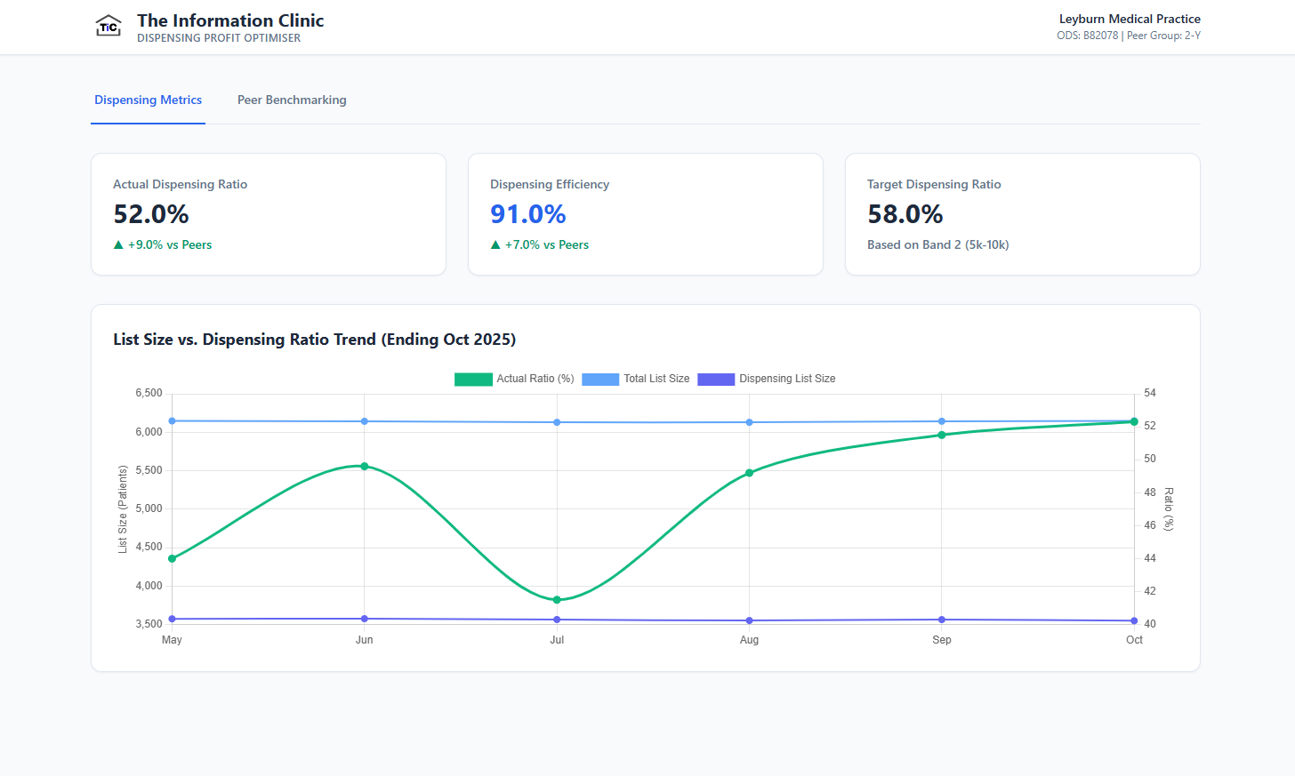Click the chart title List Size vs. Dispensing Ratio Trend
Screen dimensions: 1295x776
(314, 340)
